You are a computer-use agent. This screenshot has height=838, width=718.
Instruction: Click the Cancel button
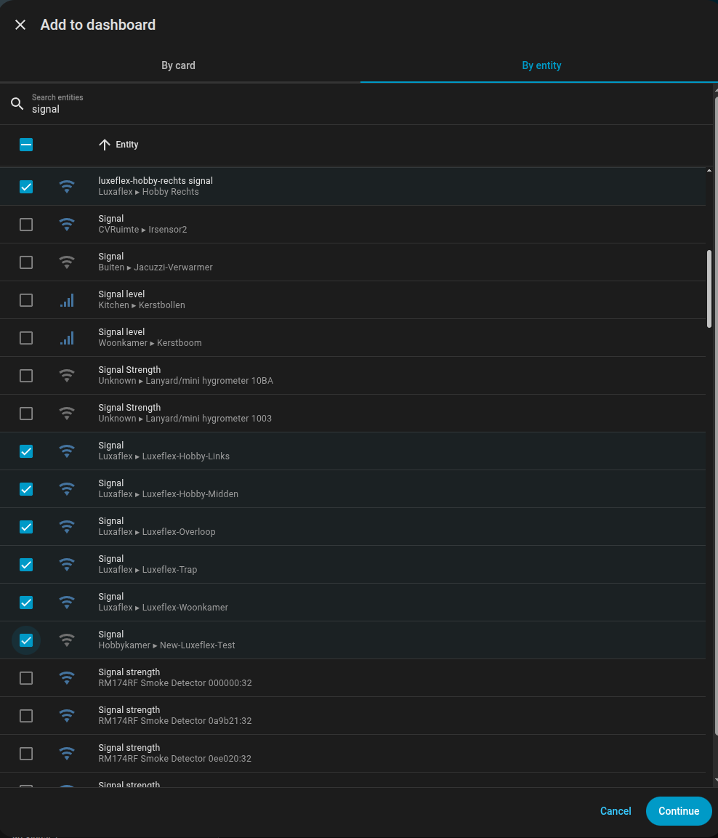(616, 811)
